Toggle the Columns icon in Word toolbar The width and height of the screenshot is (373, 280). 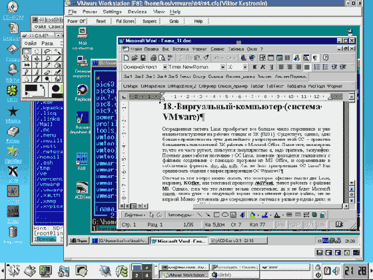click(x=287, y=57)
